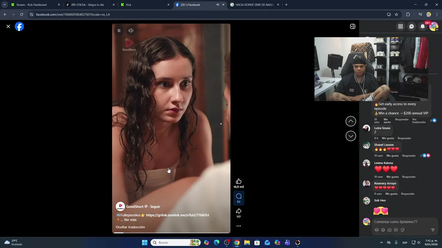442x248 pixels.
Task: Add sticker to comment
Action: point(403,230)
